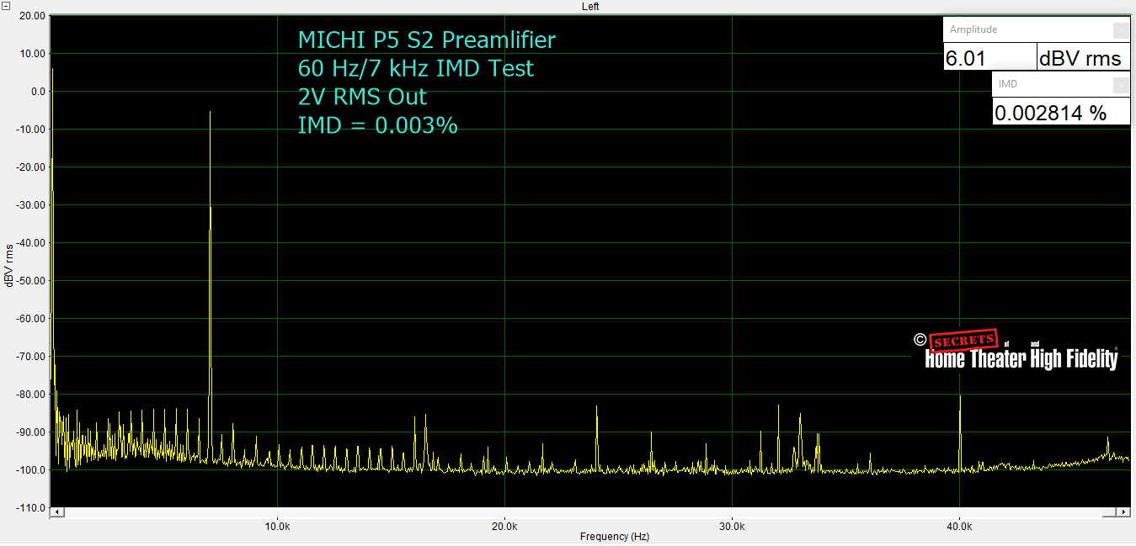Click the 20.00 y-axis label
The width and height of the screenshot is (1136, 546).
pyautogui.click(x=33, y=15)
